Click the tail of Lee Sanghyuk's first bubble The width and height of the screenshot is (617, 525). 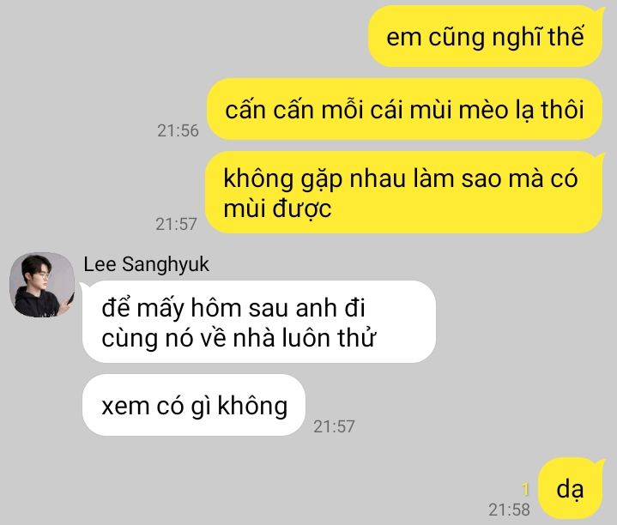click(x=84, y=286)
